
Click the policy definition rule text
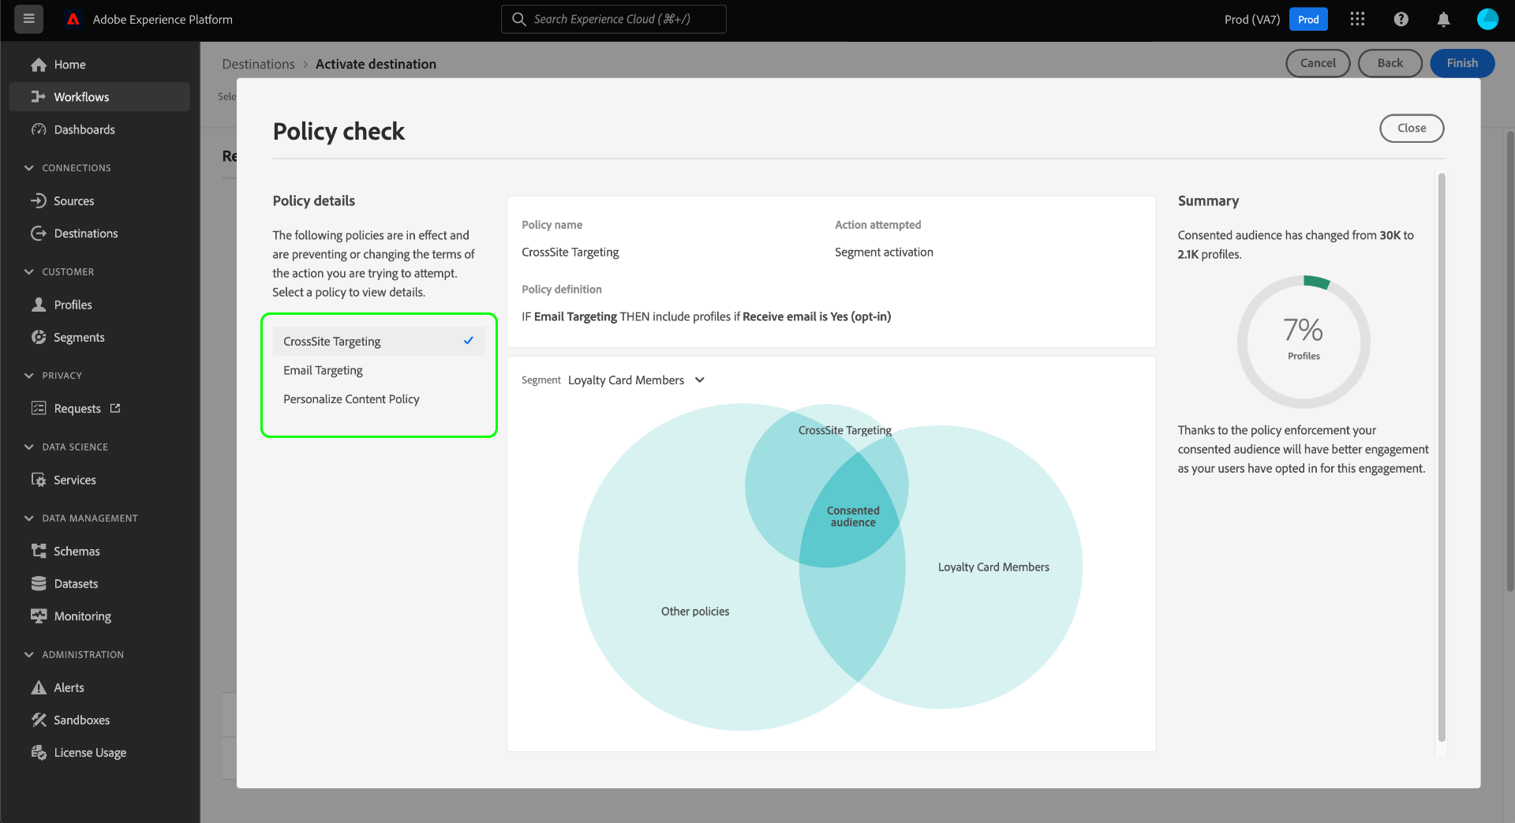pos(706,316)
